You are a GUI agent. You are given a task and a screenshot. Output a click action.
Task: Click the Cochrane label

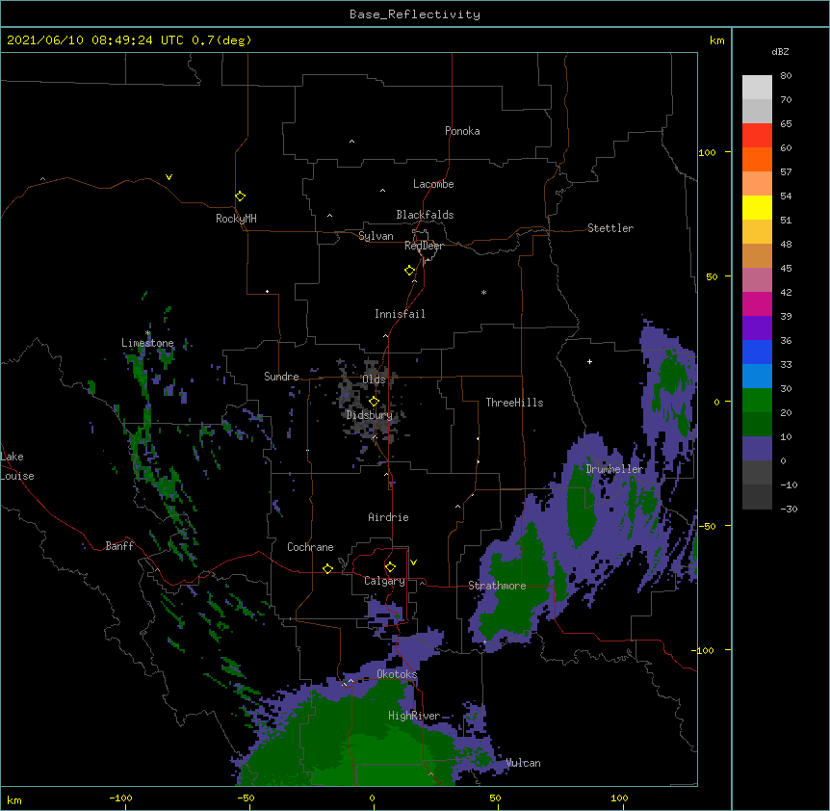pyautogui.click(x=310, y=547)
